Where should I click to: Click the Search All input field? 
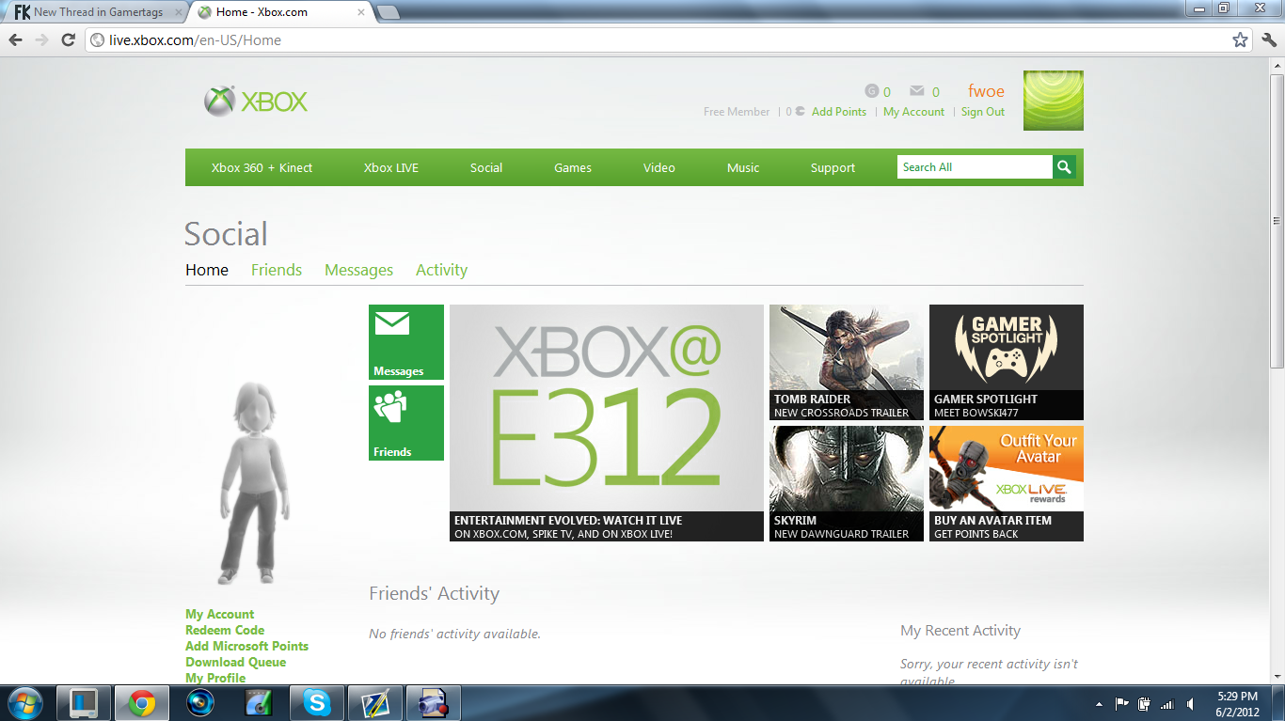(975, 167)
